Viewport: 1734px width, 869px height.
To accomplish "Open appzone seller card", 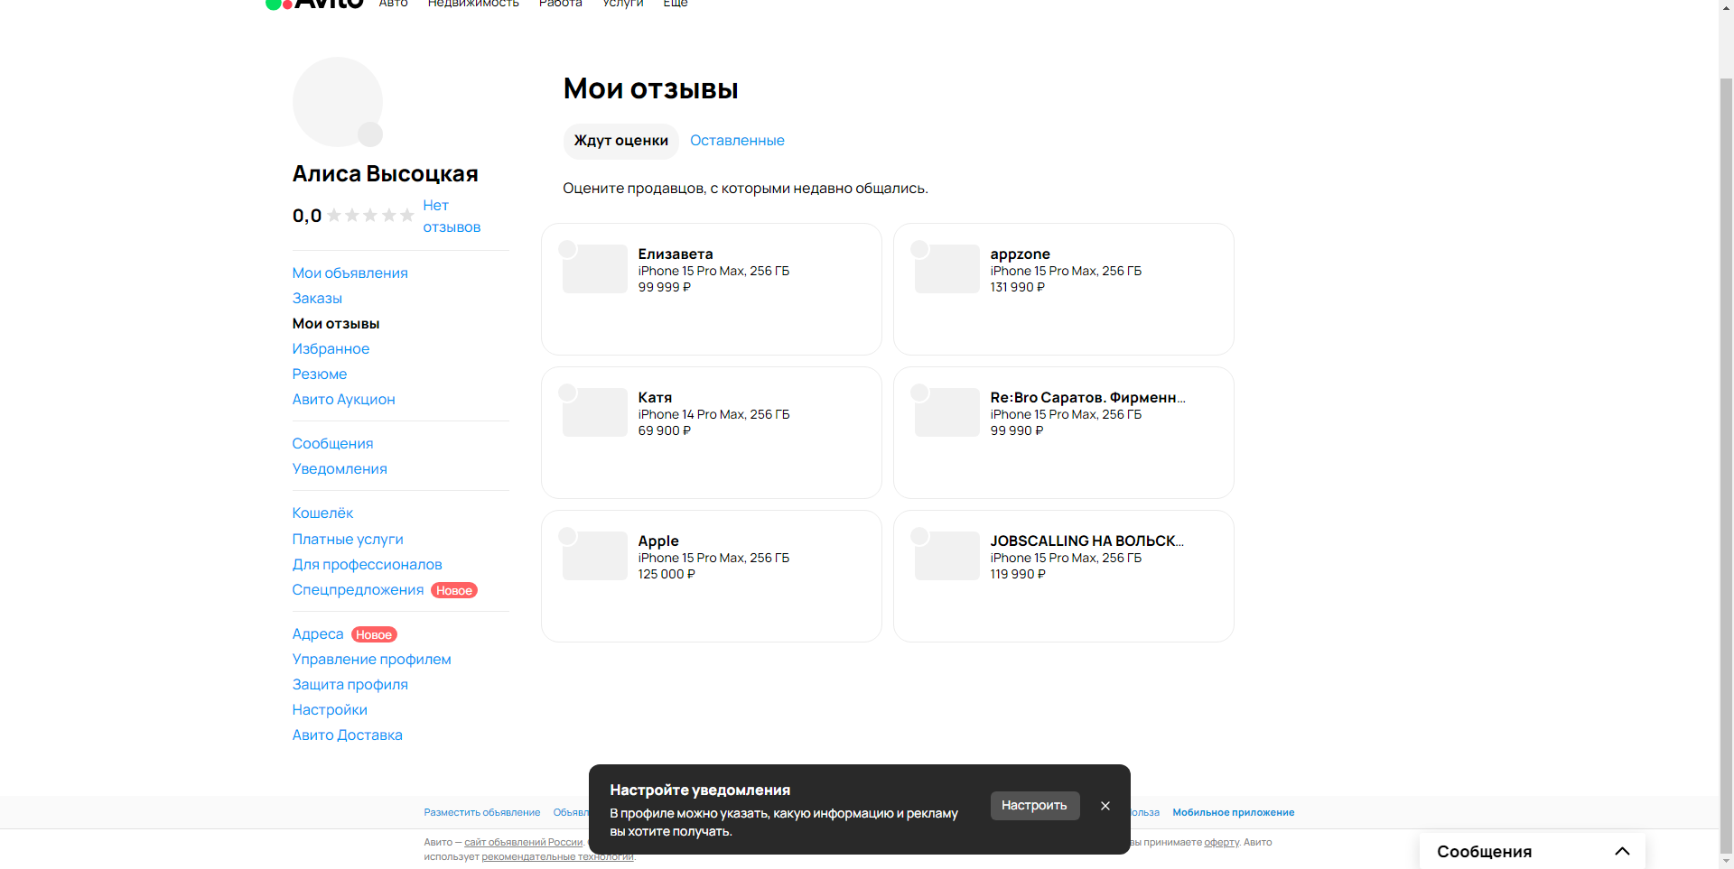I will (x=1064, y=289).
